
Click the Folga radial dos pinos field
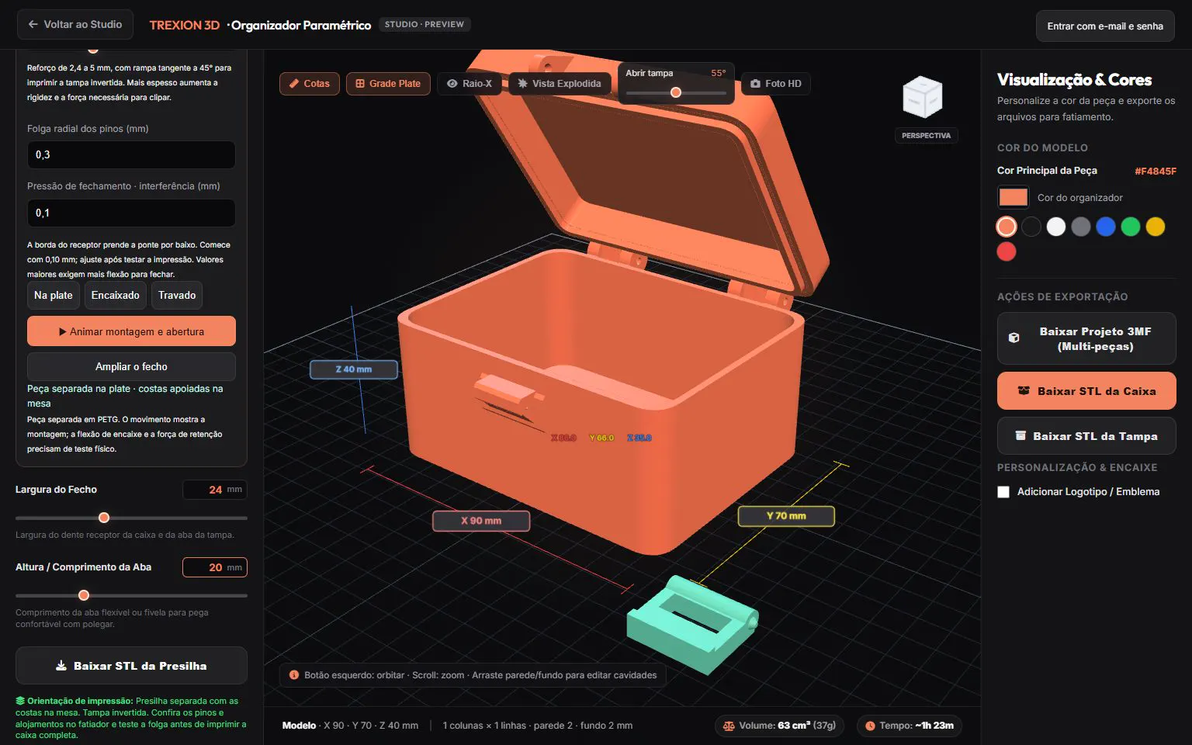point(131,154)
